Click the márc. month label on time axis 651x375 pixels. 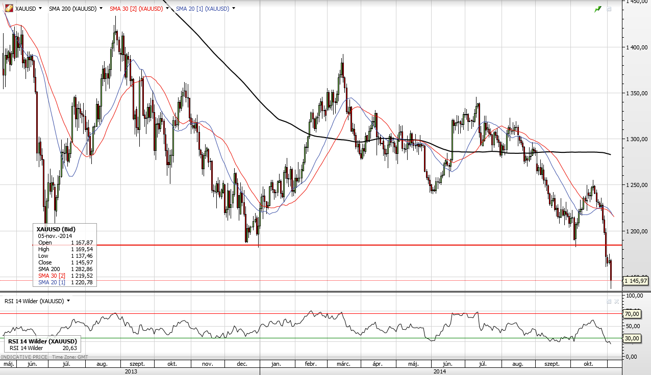pos(343,364)
